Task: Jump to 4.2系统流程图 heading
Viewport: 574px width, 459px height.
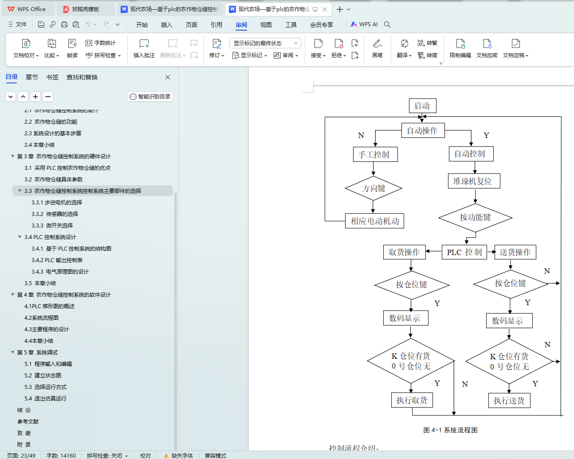Action: 41,318
